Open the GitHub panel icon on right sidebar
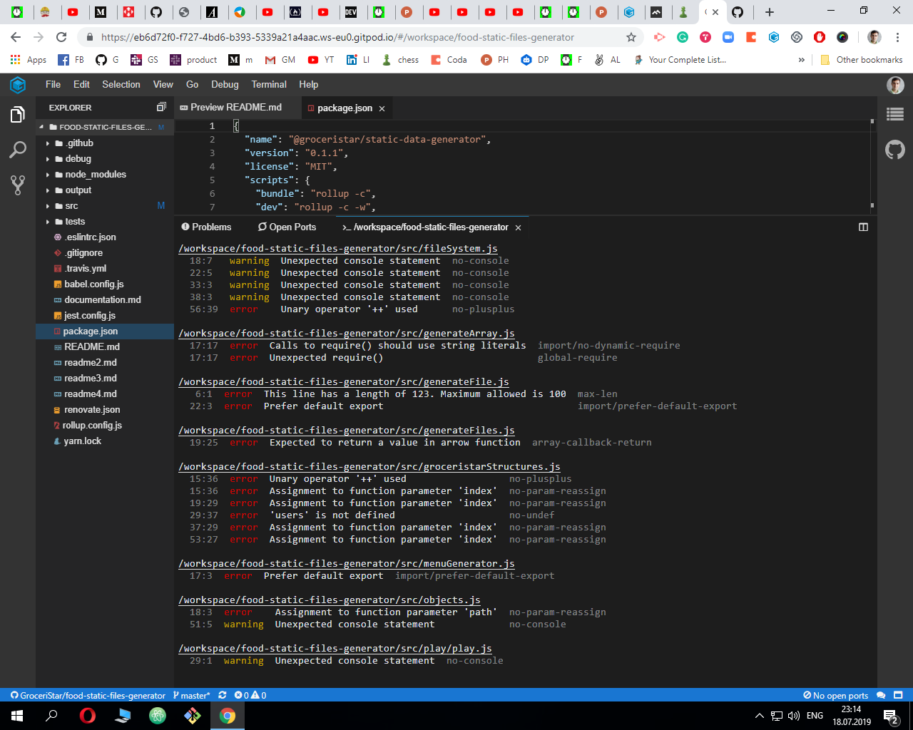Image resolution: width=913 pixels, height=730 pixels. [x=895, y=150]
